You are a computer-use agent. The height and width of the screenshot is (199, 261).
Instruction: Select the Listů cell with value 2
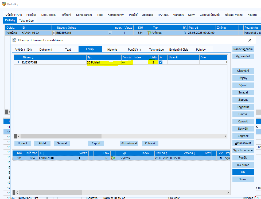[153, 62]
